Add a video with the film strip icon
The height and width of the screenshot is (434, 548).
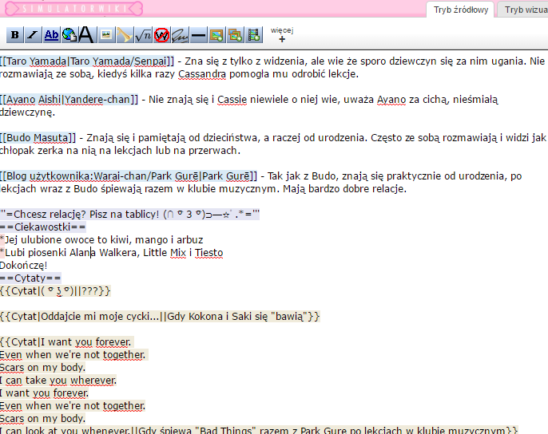point(254,35)
